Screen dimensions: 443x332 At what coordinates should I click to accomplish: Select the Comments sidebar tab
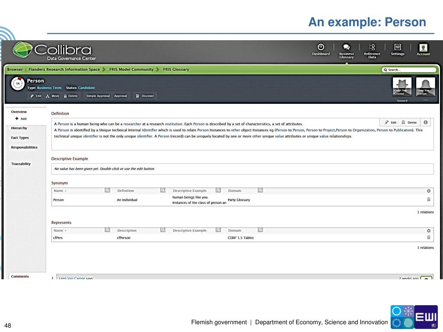[20, 276]
